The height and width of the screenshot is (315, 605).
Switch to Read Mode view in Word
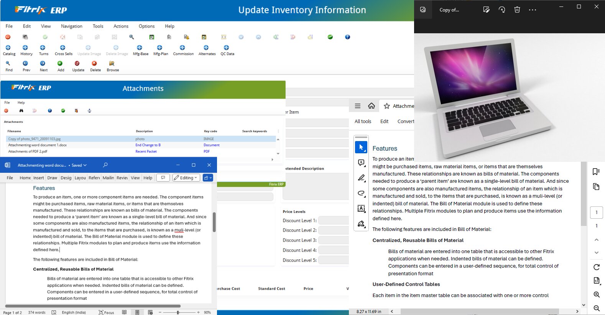coord(124,312)
